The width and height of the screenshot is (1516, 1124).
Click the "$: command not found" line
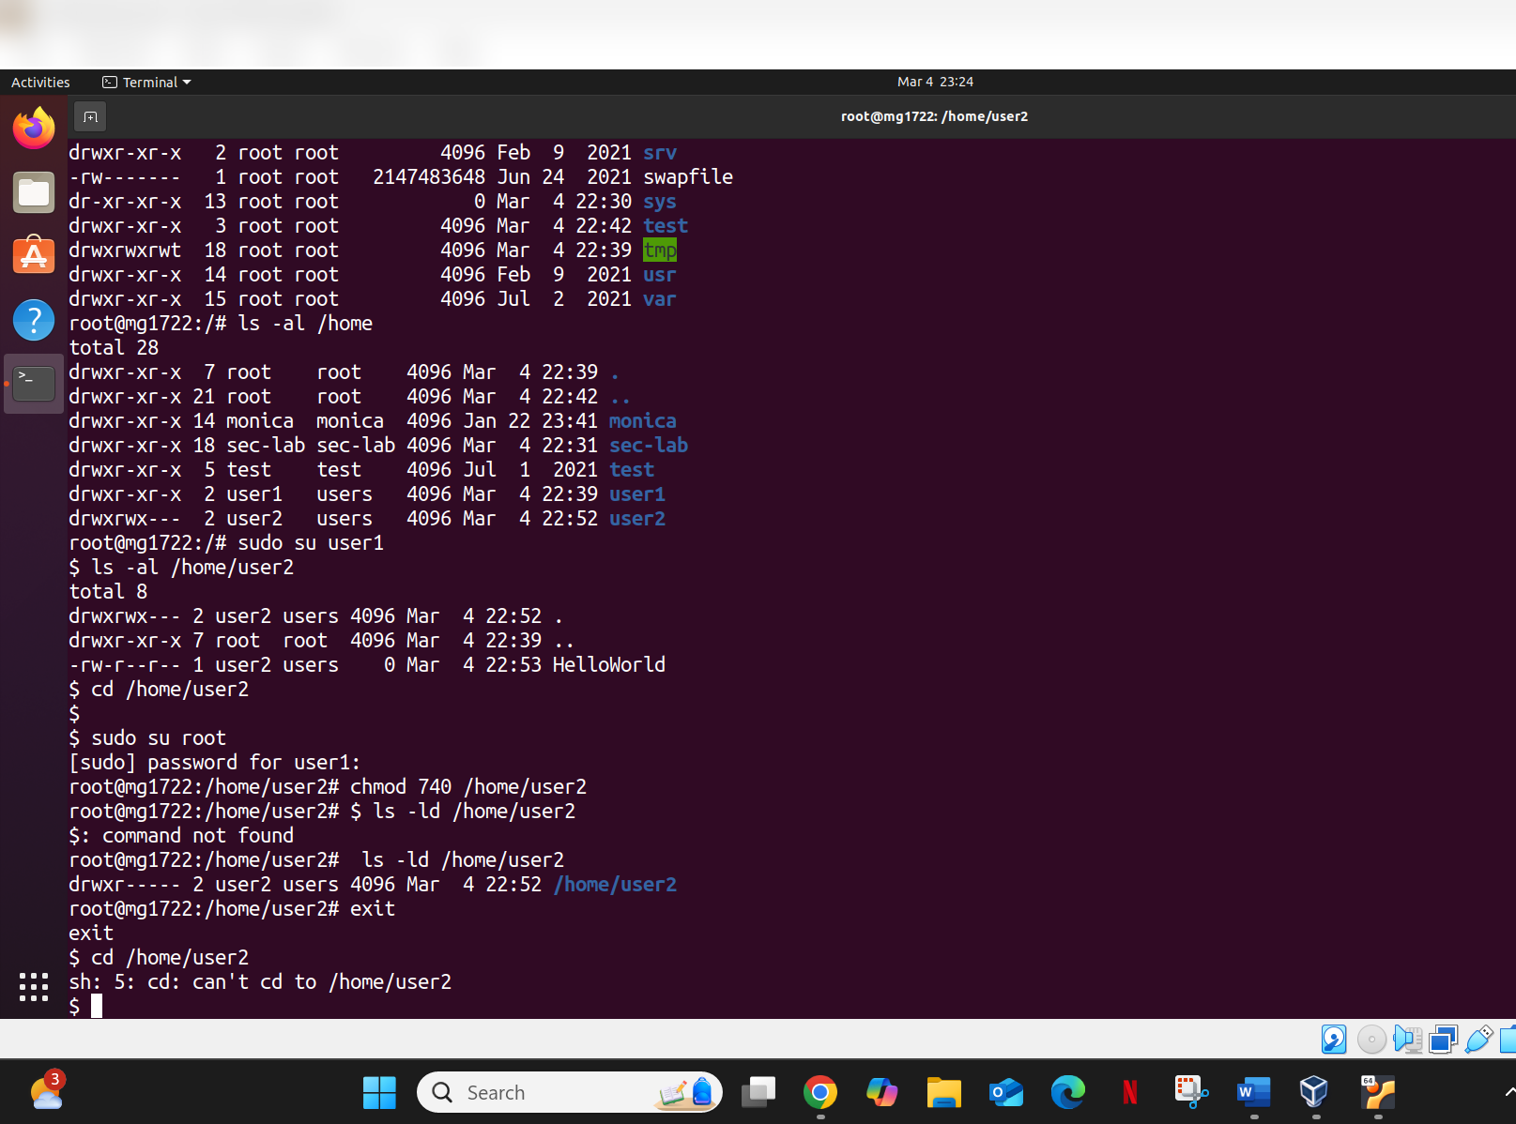(x=181, y=835)
